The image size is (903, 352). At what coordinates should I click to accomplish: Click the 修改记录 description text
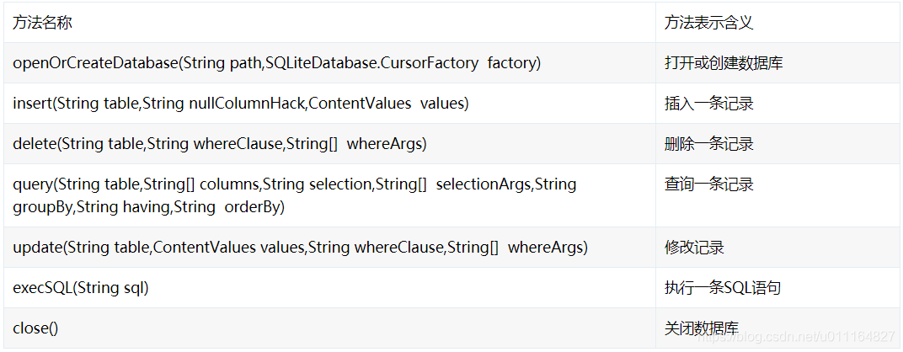[x=694, y=248]
